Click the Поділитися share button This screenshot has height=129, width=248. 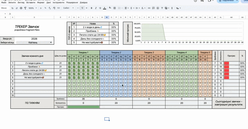pos(228,1)
